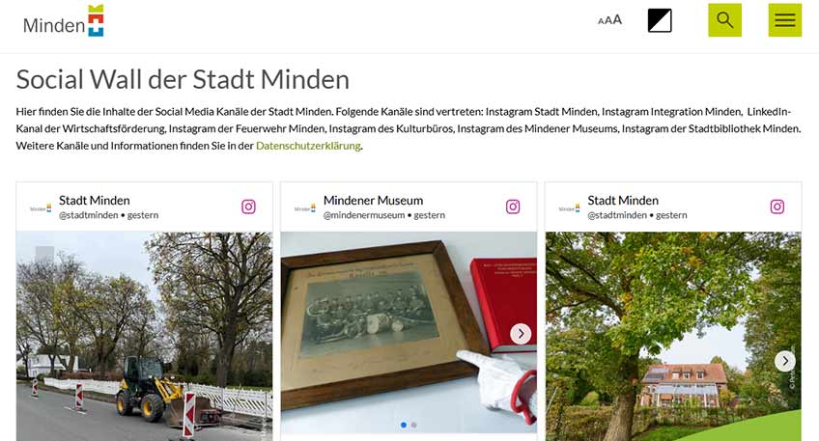Select second carousel dot on museum post
Screen dimensions: 819x441
pos(413,425)
